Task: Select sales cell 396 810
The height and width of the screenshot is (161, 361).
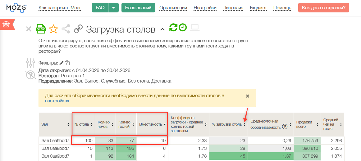Action: point(307,148)
